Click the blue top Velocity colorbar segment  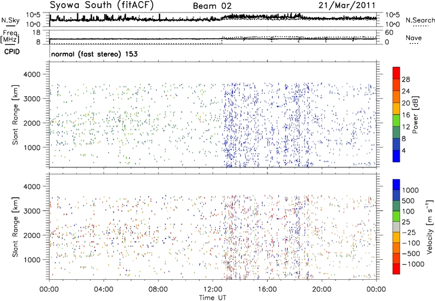(x=396, y=184)
